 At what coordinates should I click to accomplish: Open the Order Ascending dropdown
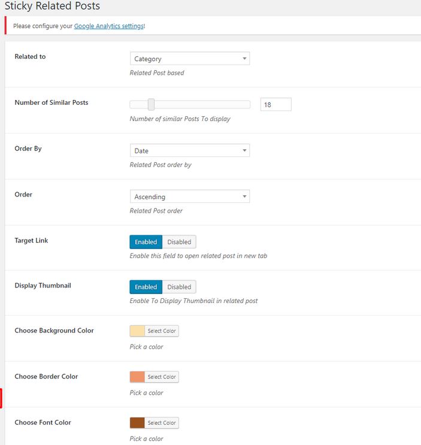tap(189, 196)
